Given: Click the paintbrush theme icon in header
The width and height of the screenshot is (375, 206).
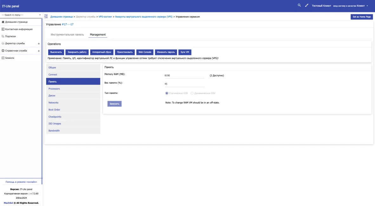Looking at the screenshot, I should (306, 5).
